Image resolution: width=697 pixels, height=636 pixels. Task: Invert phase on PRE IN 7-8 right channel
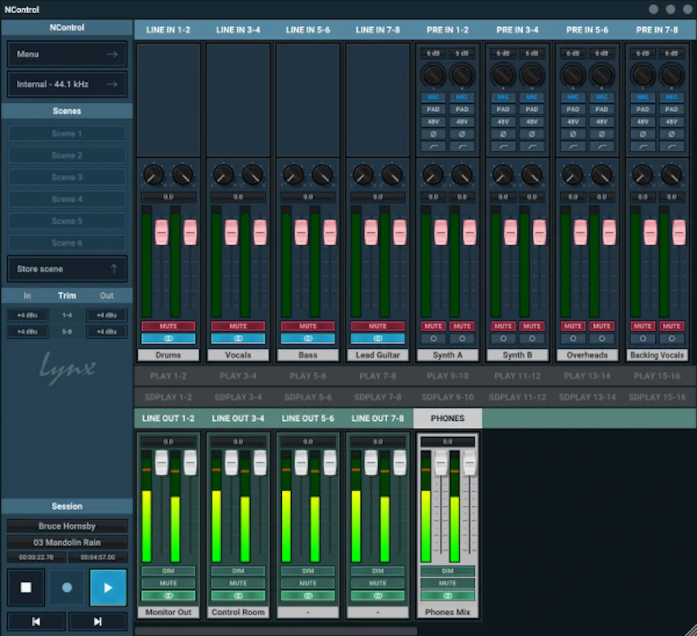(x=671, y=134)
